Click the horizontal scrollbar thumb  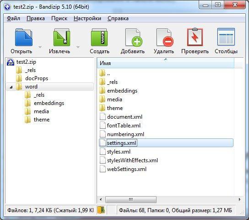click(131, 199)
